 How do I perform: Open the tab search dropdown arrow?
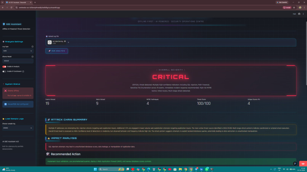coord(2,2)
